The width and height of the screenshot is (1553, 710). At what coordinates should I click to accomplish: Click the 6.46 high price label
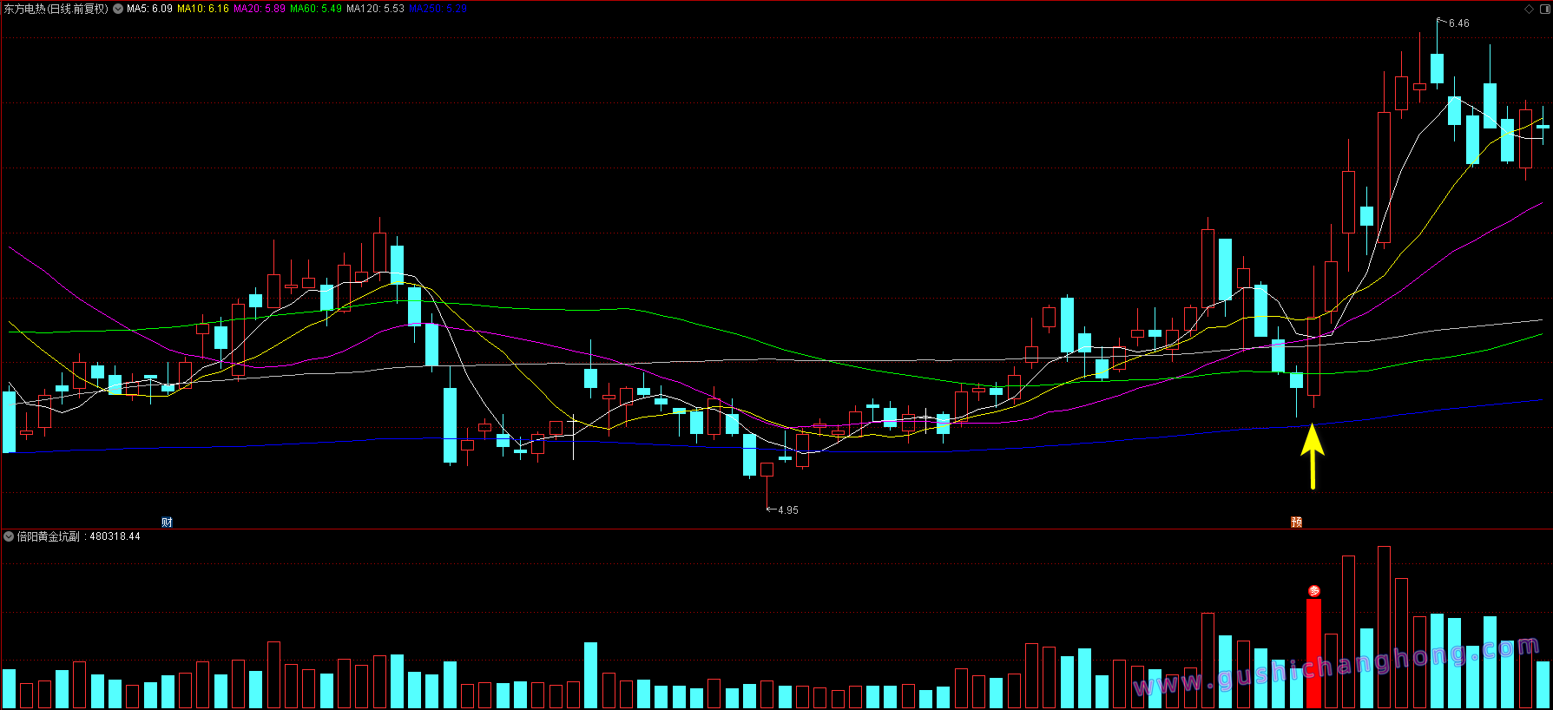coord(1458,23)
